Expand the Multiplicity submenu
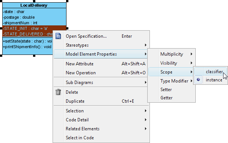 tap(171, 54)
